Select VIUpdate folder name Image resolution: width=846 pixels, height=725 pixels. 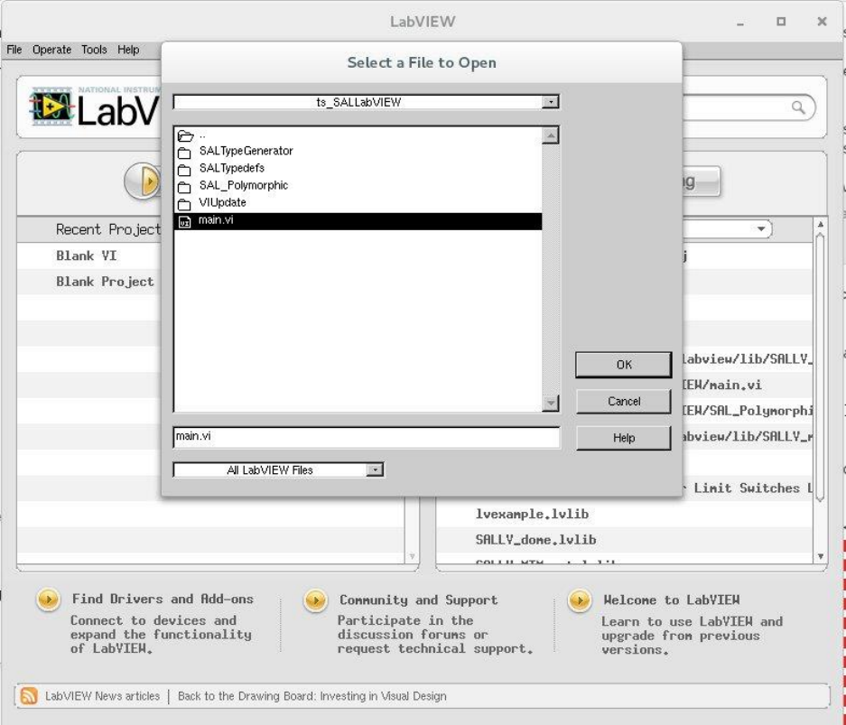222,203
